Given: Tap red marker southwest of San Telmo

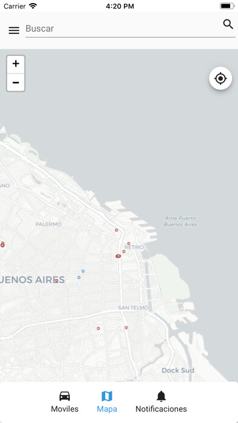Looking at the screenshot, I should [x=98, y=328].
